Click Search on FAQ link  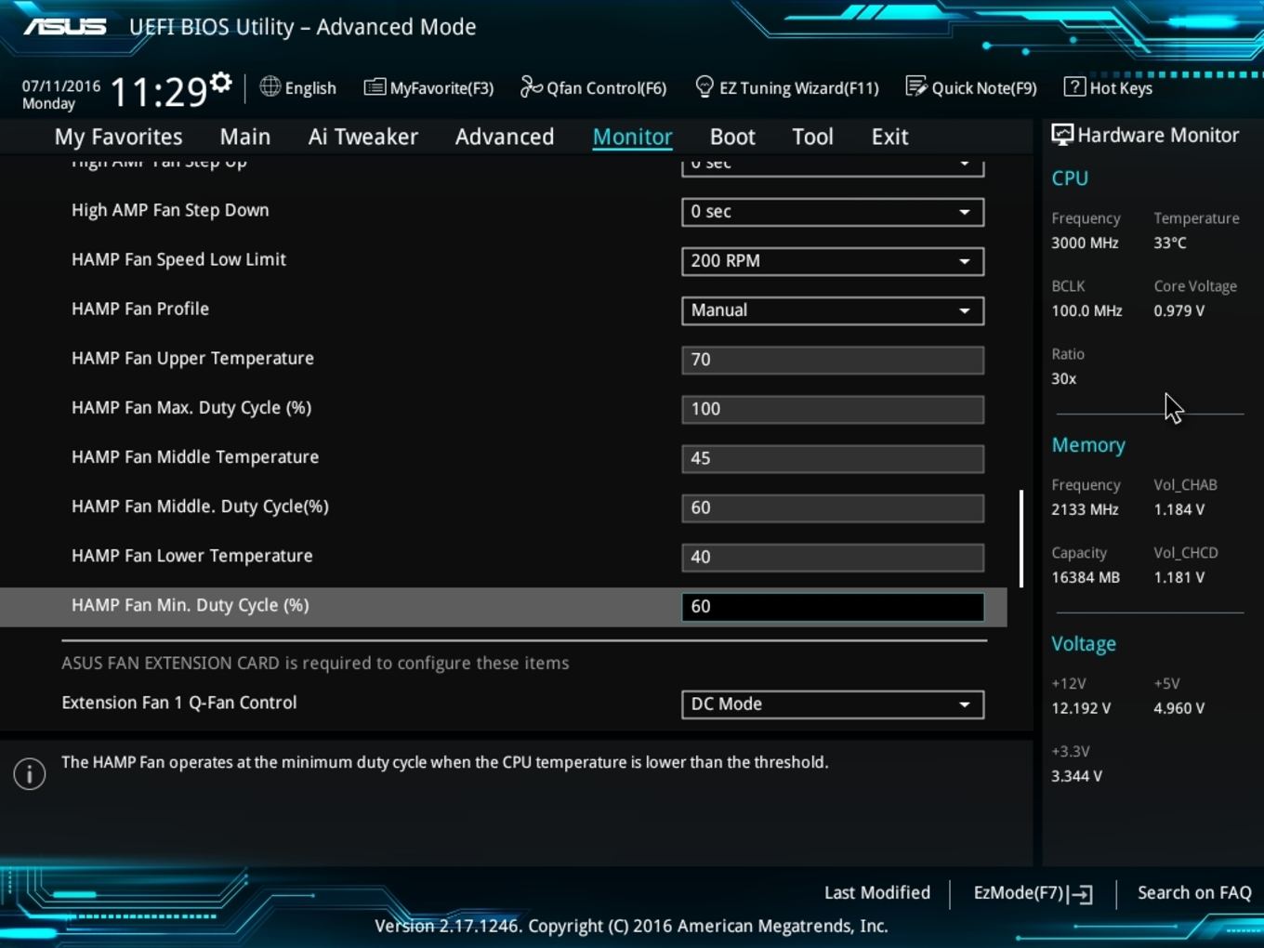pyautogui.click(x=1194, y=893)
